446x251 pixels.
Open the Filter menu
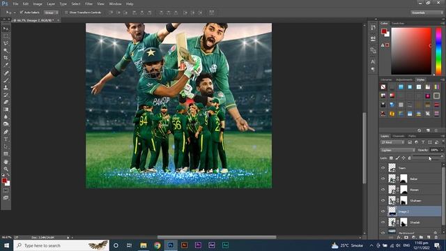tap(89, 4)
